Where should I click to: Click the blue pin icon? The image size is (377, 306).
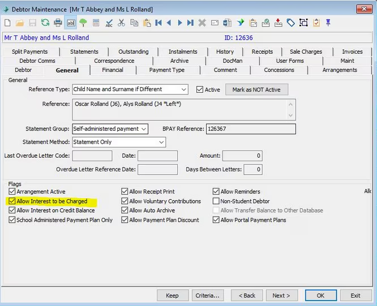tap(328, 23)
